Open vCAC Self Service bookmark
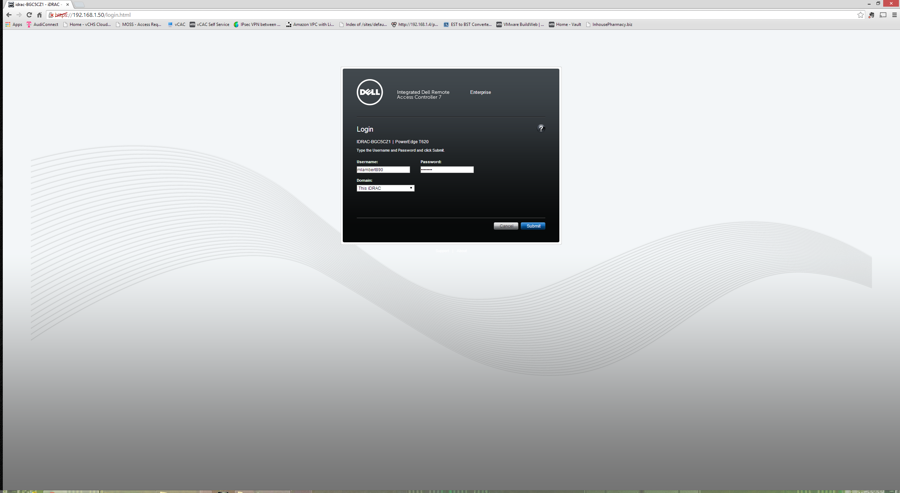The height and width of the screenshot is (493, 900). [x=210, y=25]
